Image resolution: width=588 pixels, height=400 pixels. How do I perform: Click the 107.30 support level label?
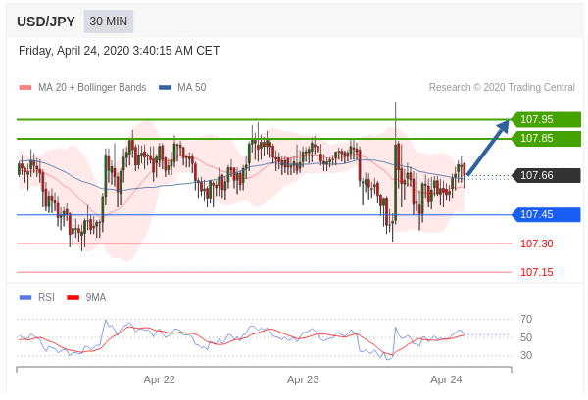click(537, 244)
